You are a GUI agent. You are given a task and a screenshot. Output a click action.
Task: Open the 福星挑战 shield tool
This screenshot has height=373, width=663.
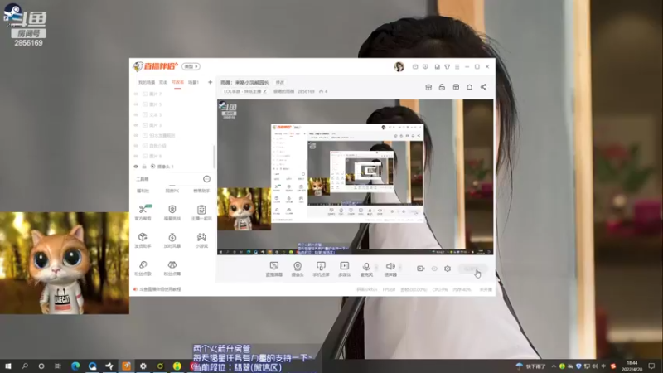(172, 212)
